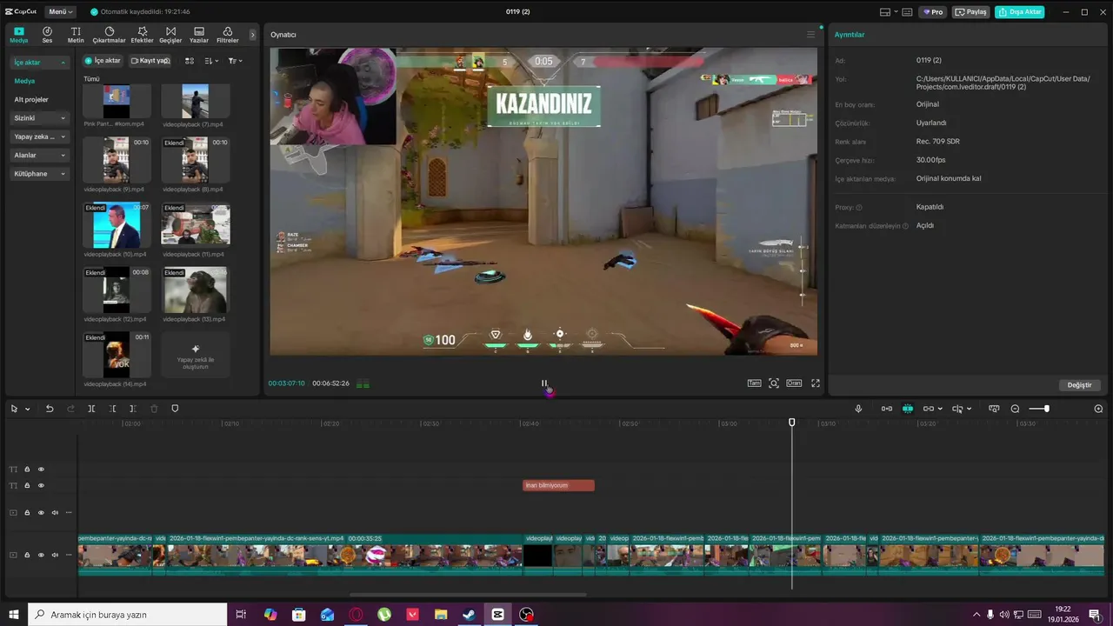Lock the inan bilmiyorum text track
Viewport: 1113px width, 626px height.
[27, 485]
